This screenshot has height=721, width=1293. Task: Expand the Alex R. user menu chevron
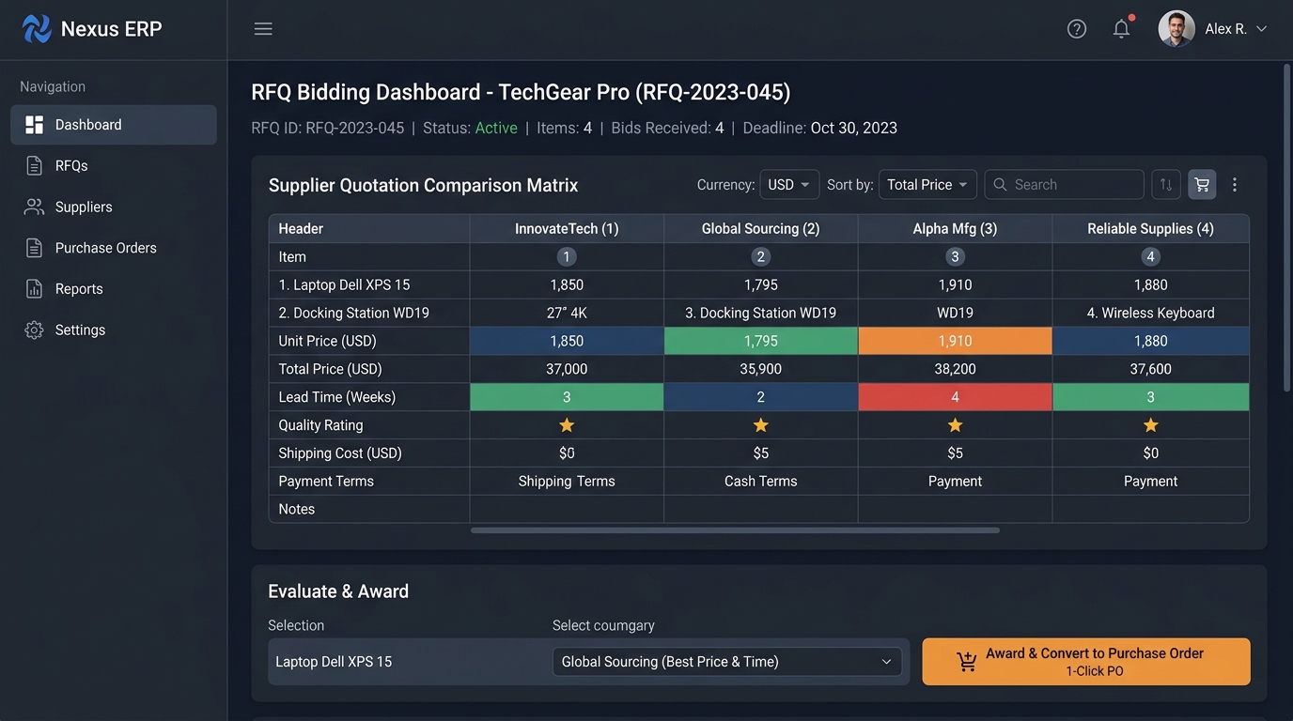coord(1262,29)
